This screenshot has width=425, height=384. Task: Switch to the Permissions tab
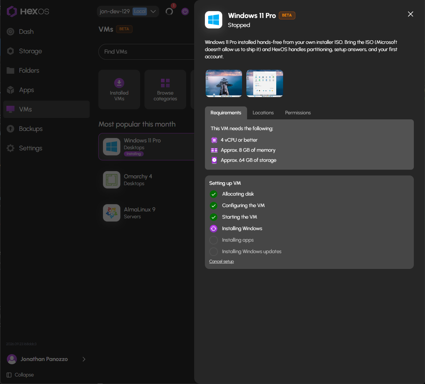point(298,113)
